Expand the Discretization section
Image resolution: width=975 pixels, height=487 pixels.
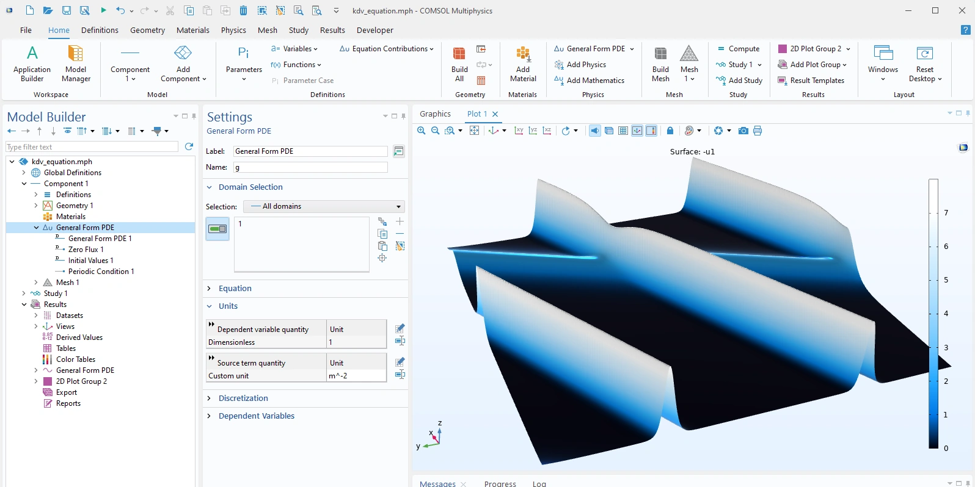[243, 398]
